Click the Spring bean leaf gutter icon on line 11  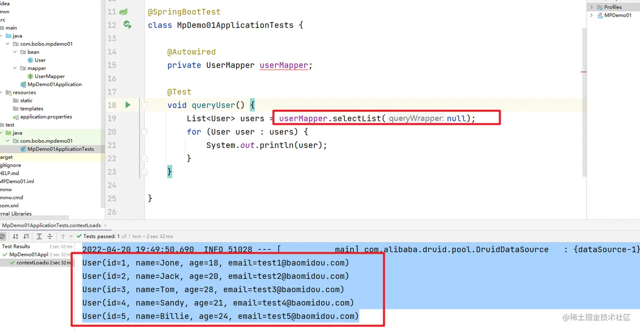pos(123,12)
